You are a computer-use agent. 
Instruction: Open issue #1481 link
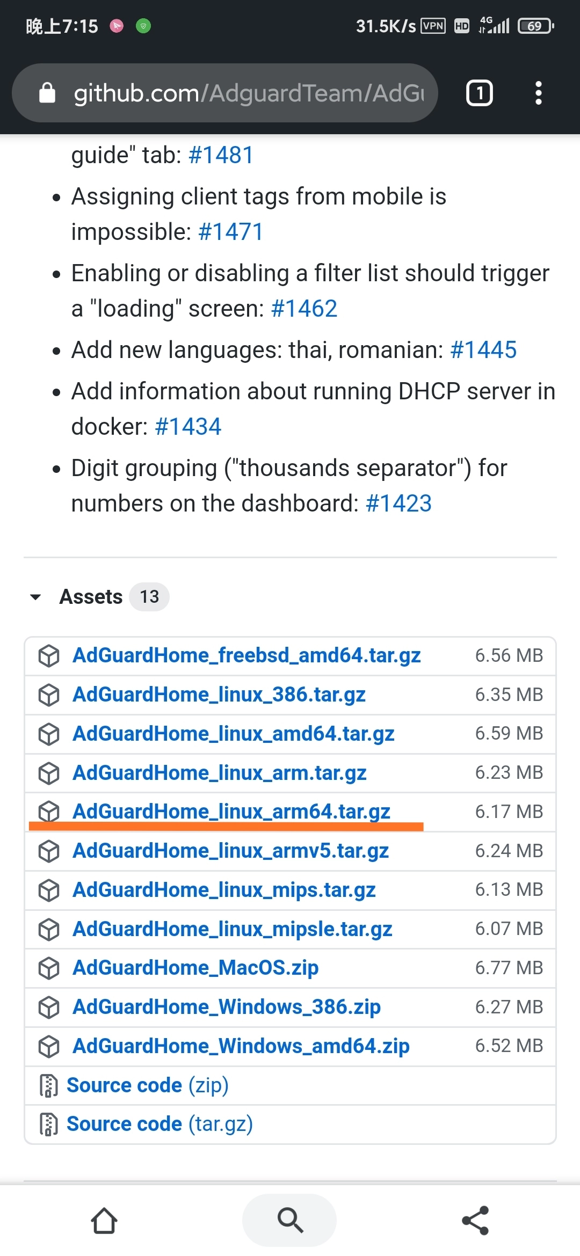pyautogui.click(x=221, y=155)
